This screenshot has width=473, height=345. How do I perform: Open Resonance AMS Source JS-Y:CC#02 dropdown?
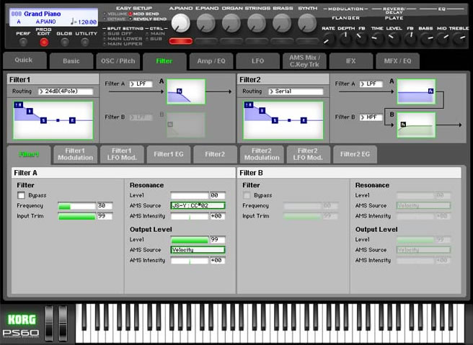pyautogui.click(x=198, y=205)
